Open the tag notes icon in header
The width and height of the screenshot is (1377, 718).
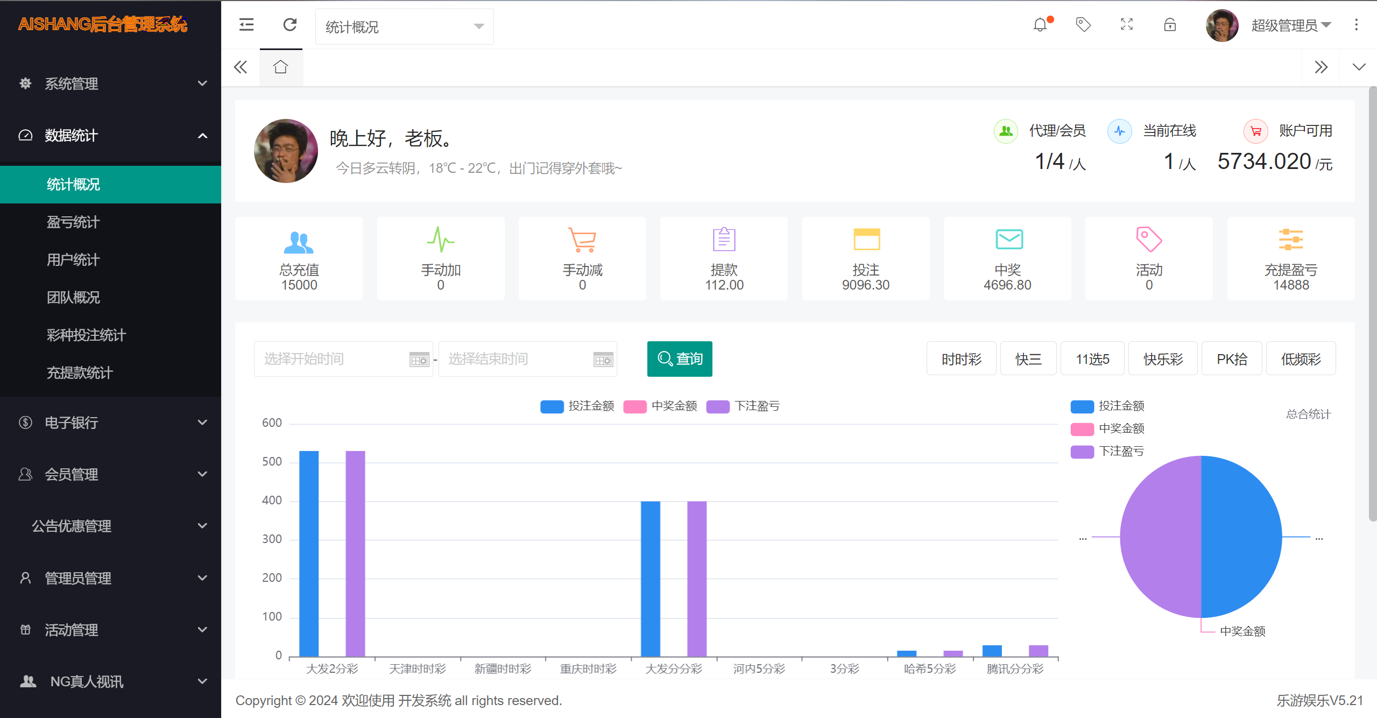[1083, 25]
